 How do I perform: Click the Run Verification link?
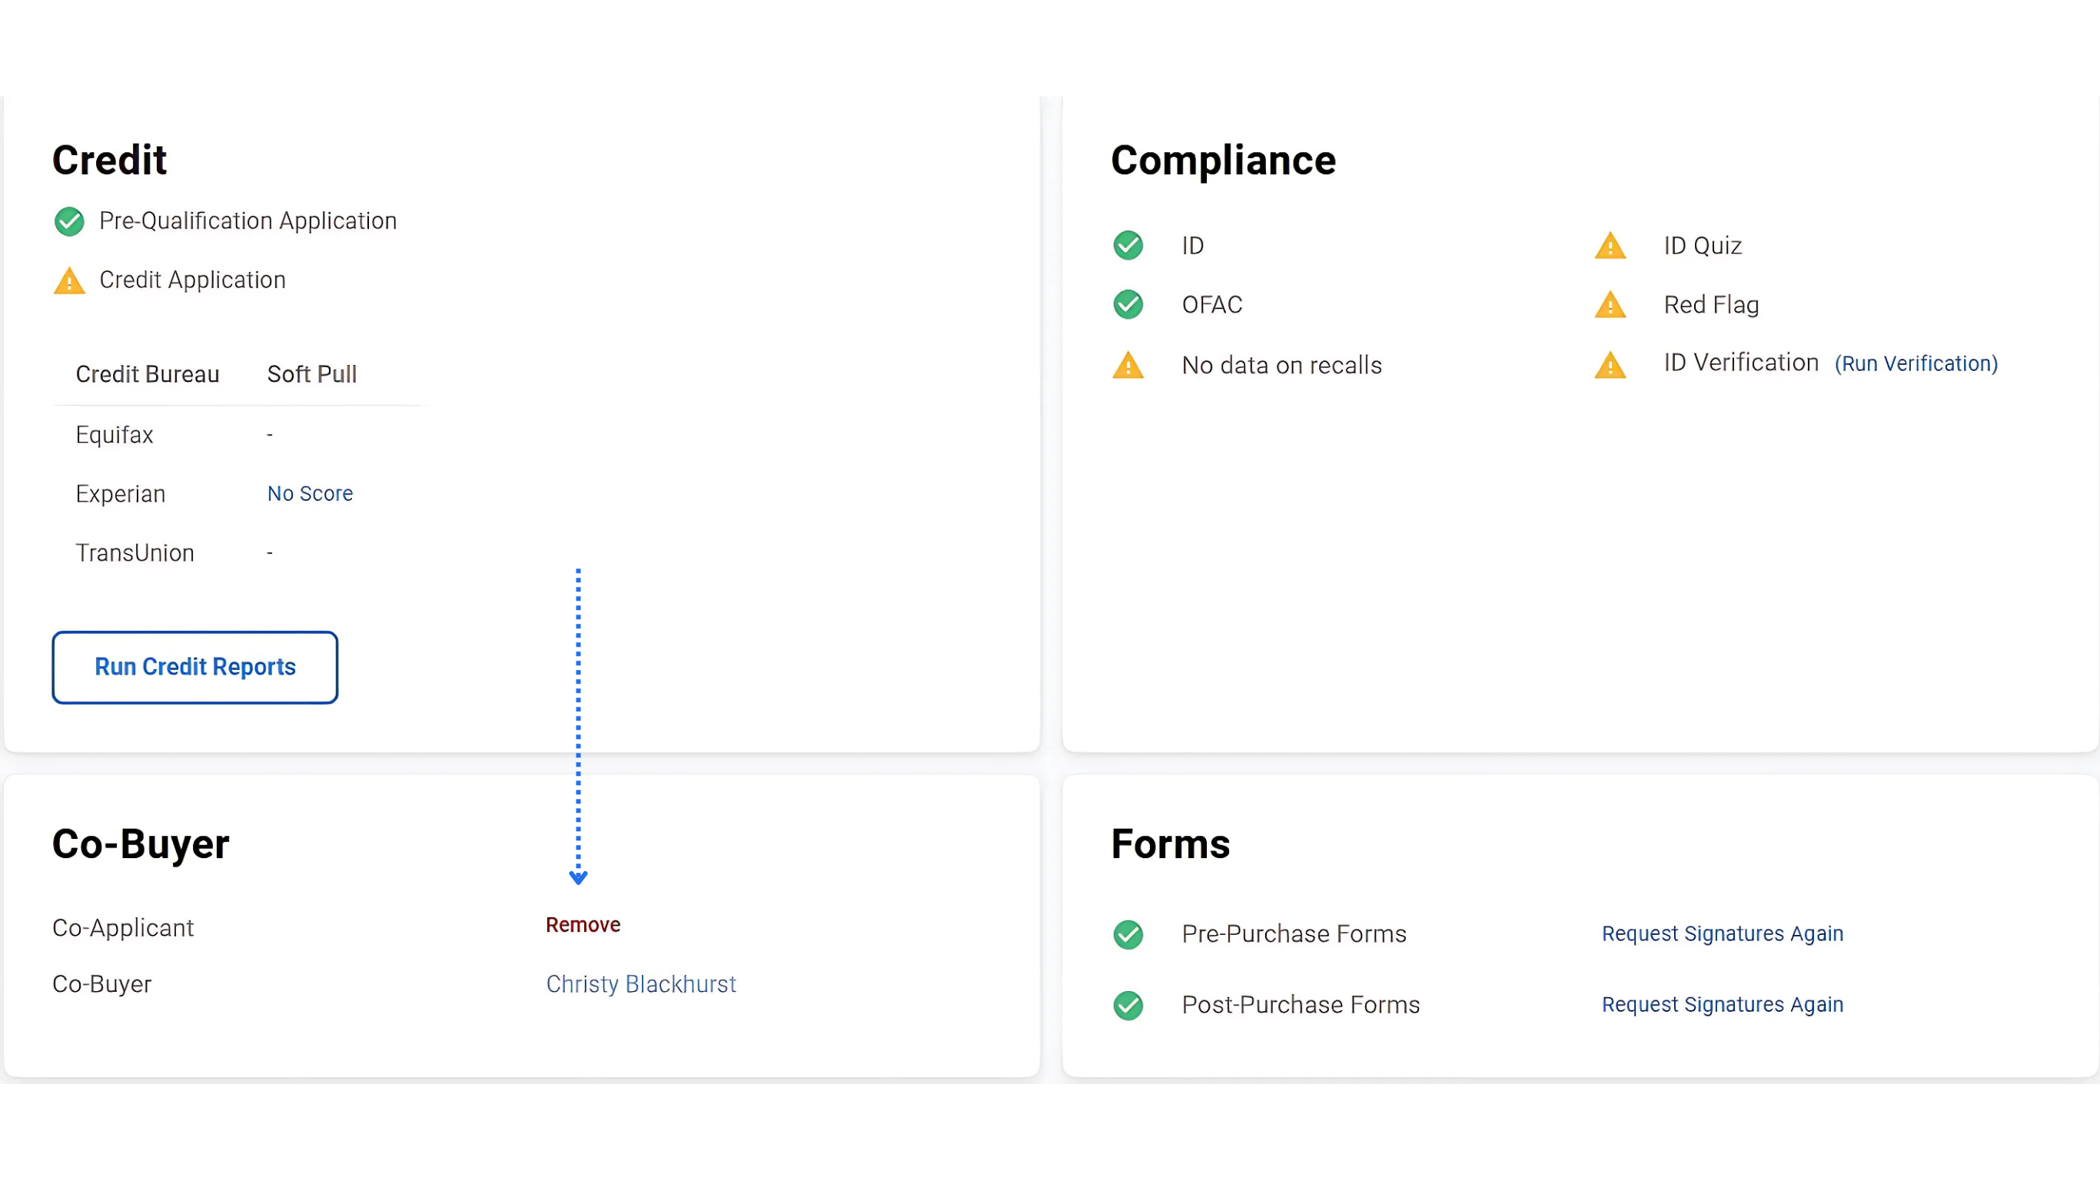(x=1916, y=363)
